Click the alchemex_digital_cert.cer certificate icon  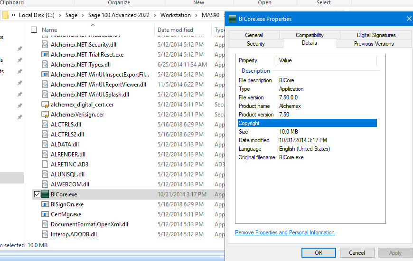(x=45, y=105)
